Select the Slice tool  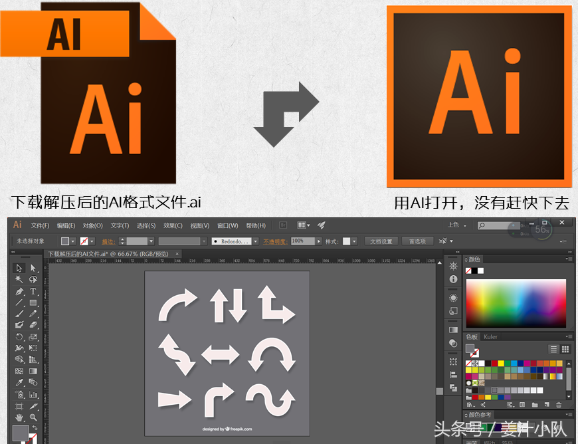[x=33, y=406]
